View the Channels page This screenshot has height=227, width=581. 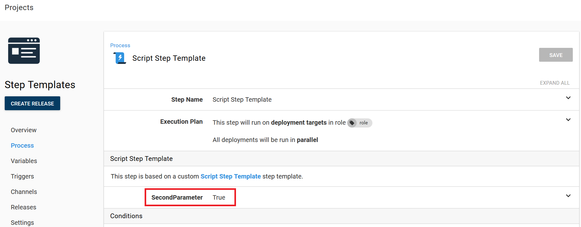tap(24, 191)
